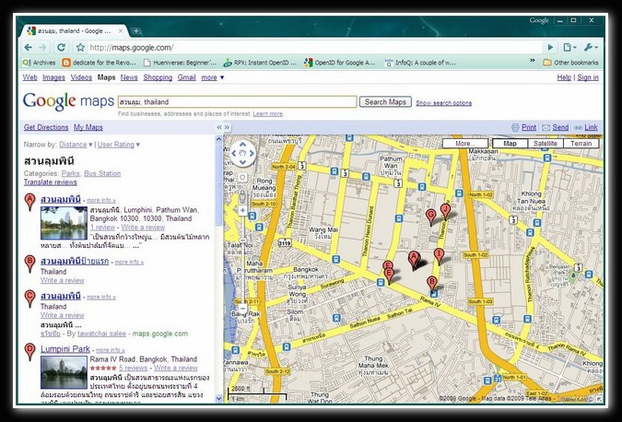Expand the Distance filter dropdown

tap(76, 145)
